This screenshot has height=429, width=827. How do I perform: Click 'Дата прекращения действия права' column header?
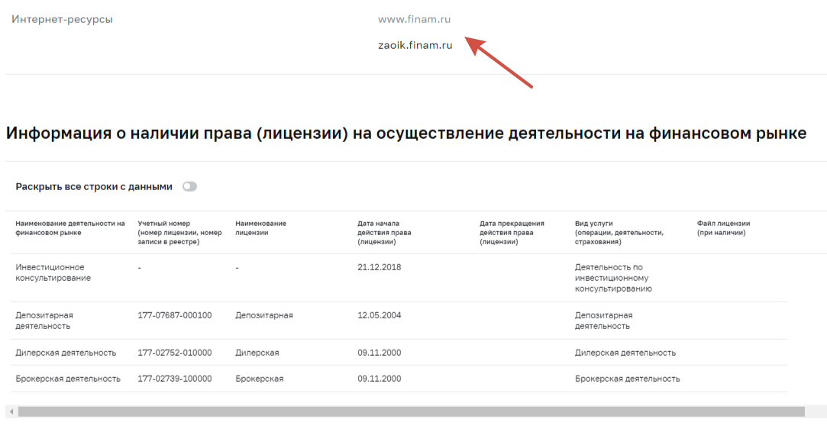click(512, 232)
